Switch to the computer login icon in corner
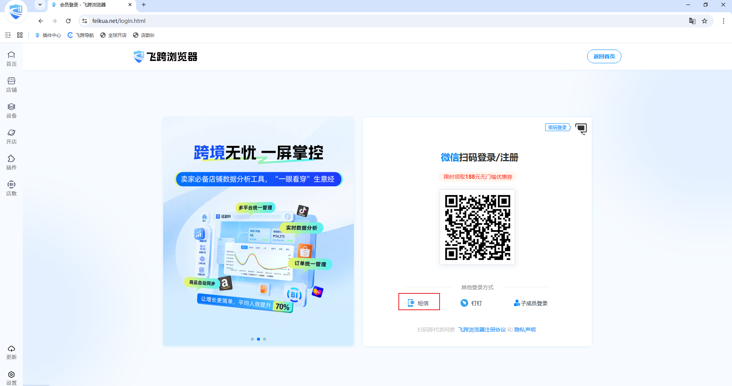The height and width of the screenshot is (386, 732). (x=581, y=128)
